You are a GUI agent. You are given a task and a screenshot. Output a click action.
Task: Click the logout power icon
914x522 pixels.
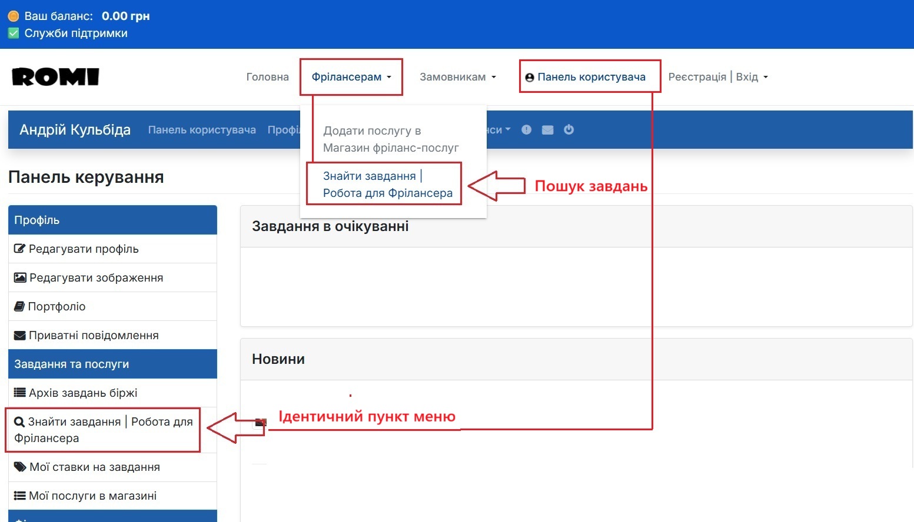point(569,129)
